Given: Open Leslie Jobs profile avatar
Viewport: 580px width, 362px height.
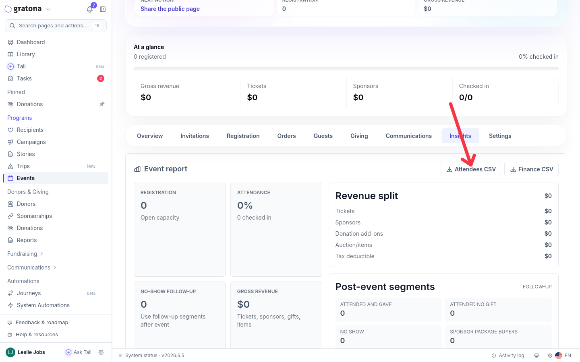Looking at the screenshot, I should (10, 352).
